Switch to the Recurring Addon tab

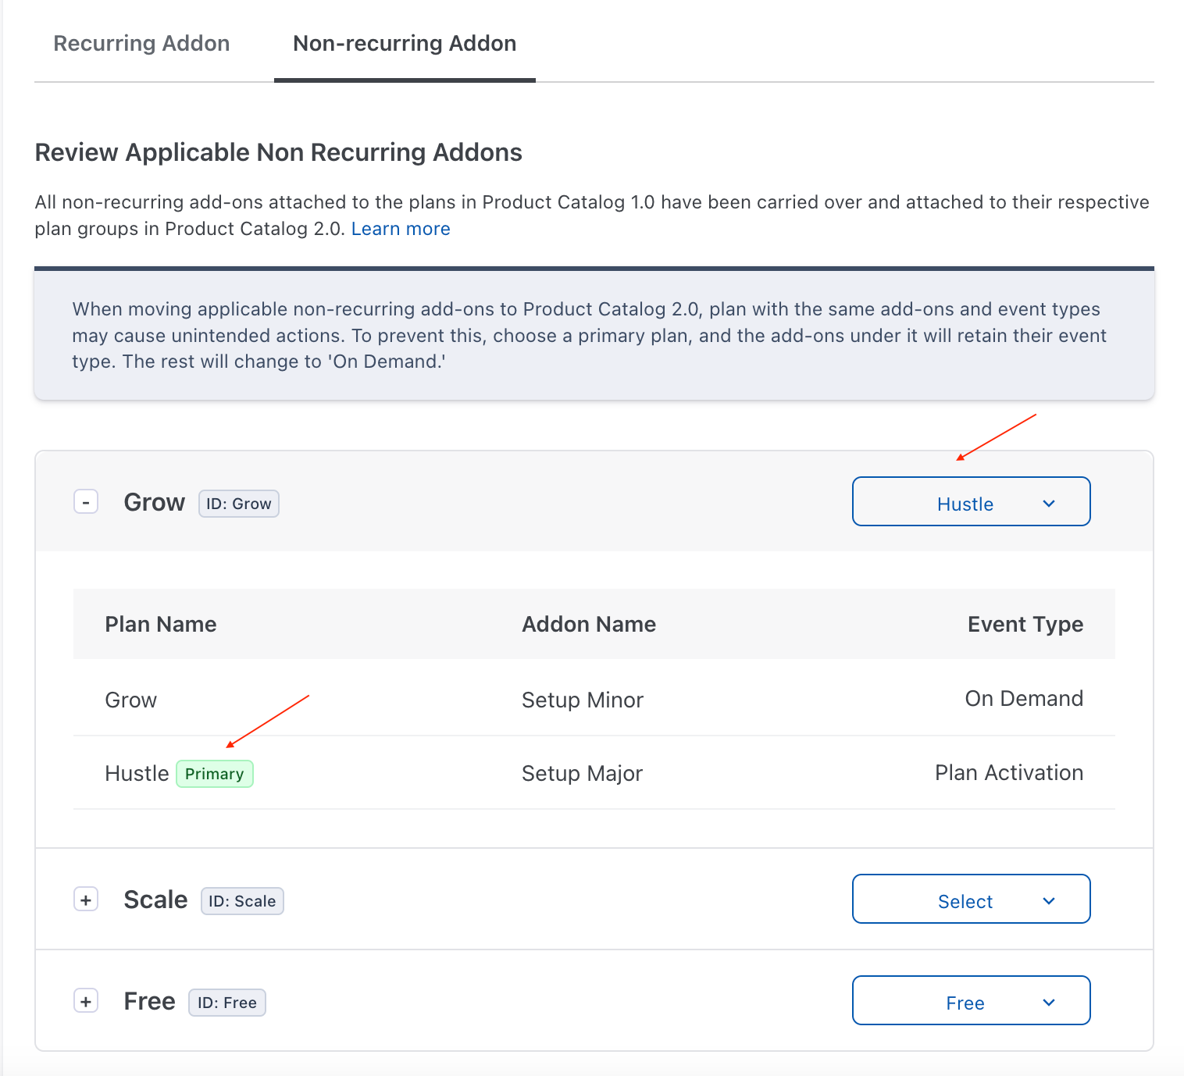[141, 44]
